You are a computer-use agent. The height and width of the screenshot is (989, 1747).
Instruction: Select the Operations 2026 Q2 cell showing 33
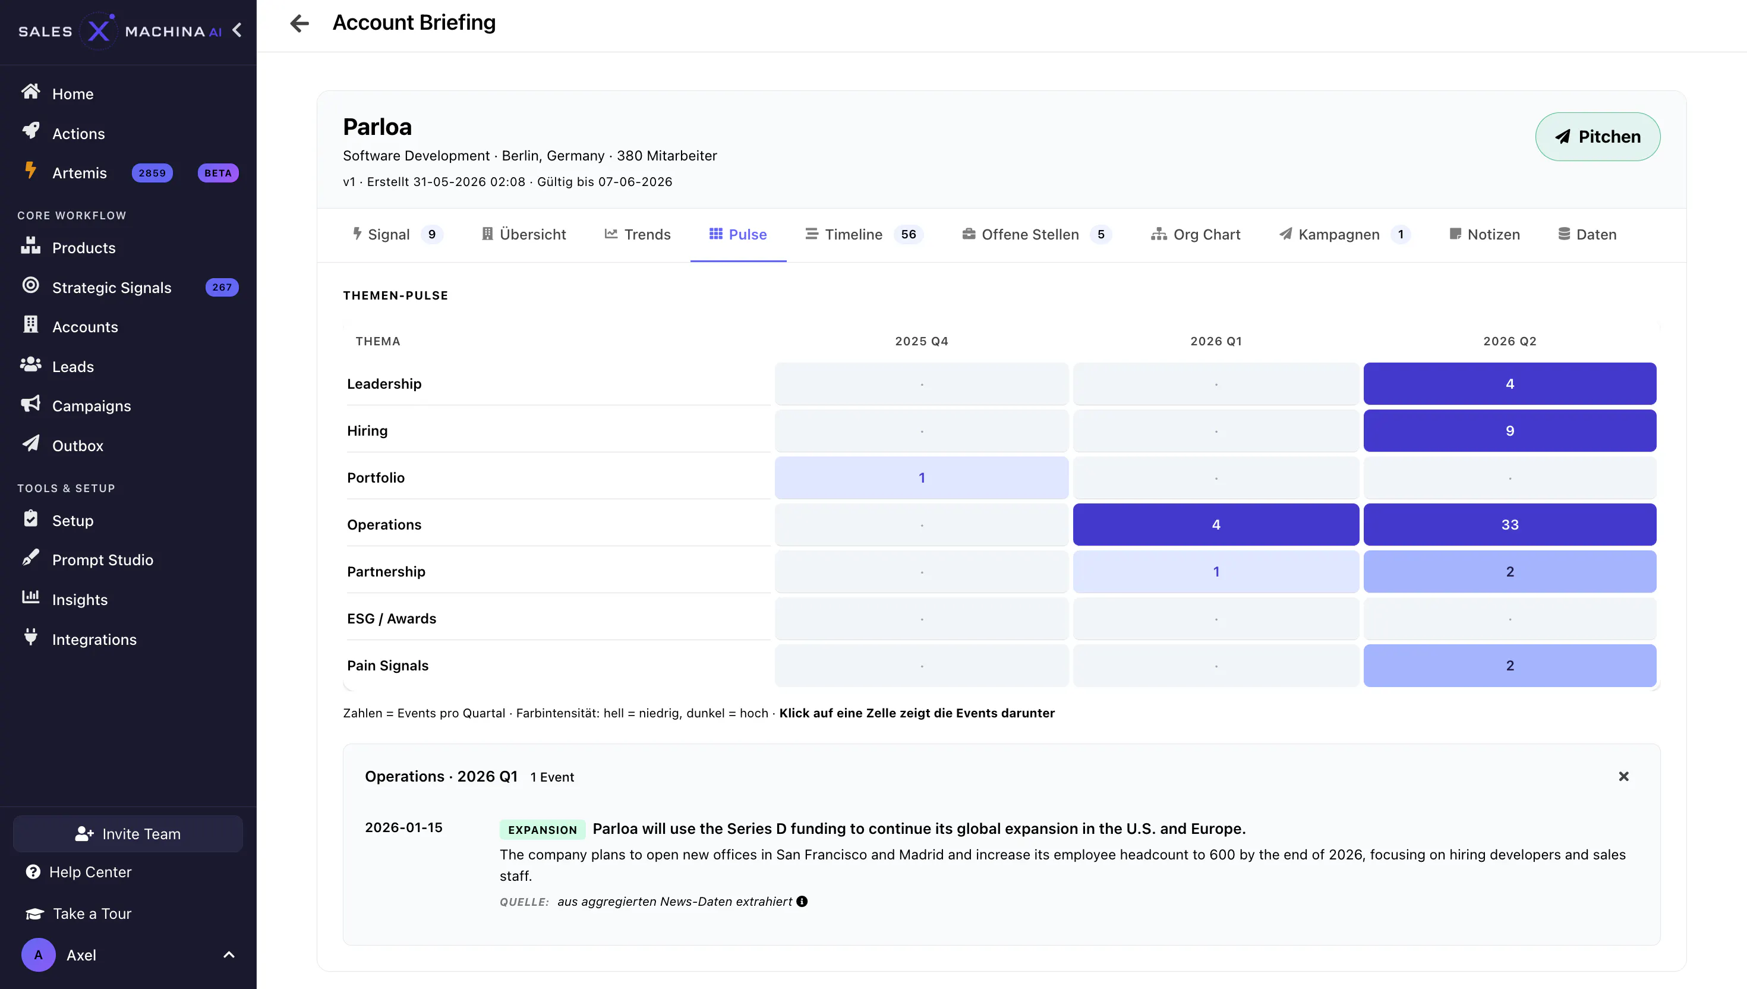click(1509, 524)
